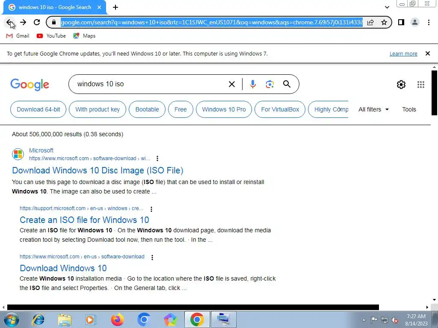438x328 pixels.
Task: Open the Windows Start menu
Action: [x=11, y=319]
